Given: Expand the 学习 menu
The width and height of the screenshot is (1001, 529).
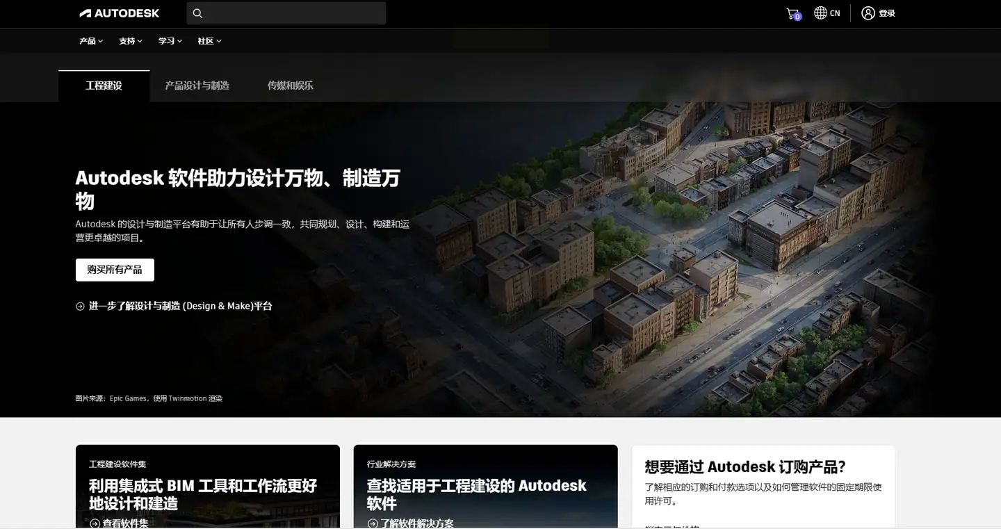Looking at the screenshot, I should click(x=170, y=41).
